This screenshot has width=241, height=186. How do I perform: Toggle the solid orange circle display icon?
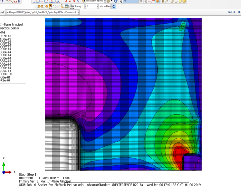coord(46,6)
